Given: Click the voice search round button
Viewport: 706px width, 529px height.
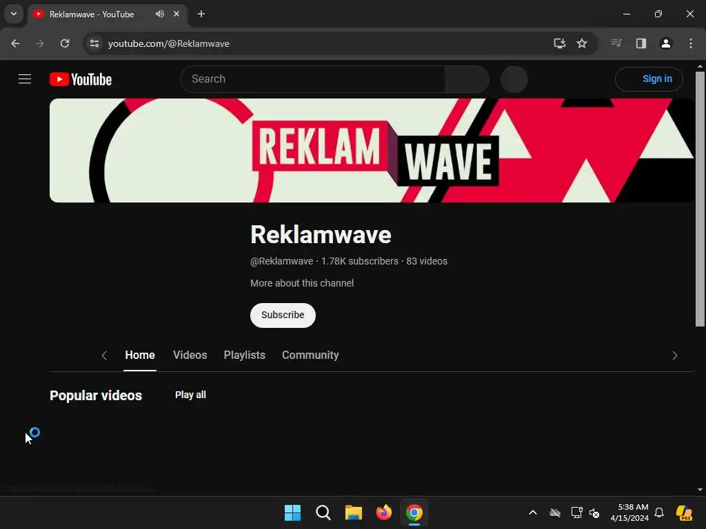Looking at the screenshot, I should (x=514, y=79).
